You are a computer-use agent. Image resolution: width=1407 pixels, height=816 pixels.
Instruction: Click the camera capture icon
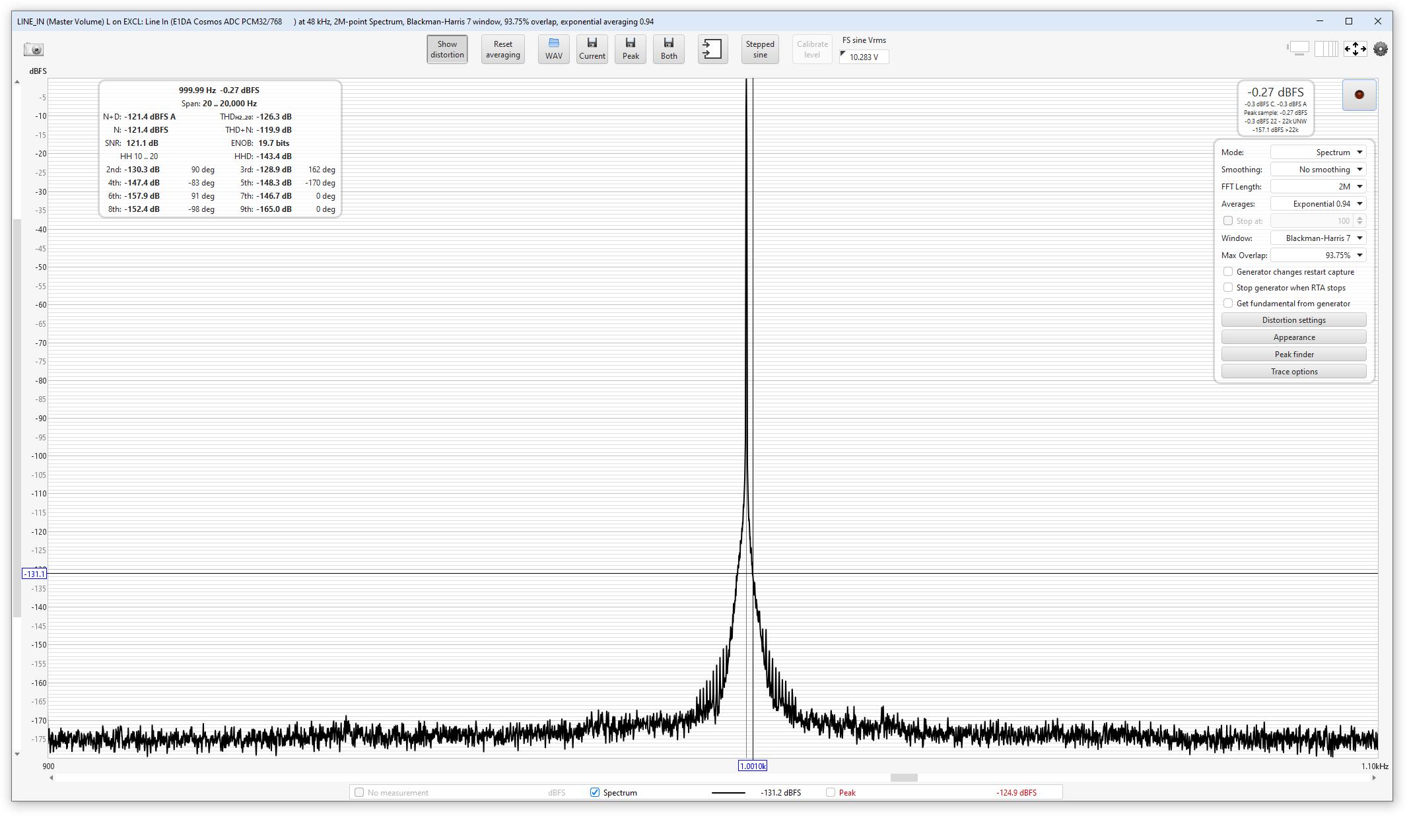(34, 50)
